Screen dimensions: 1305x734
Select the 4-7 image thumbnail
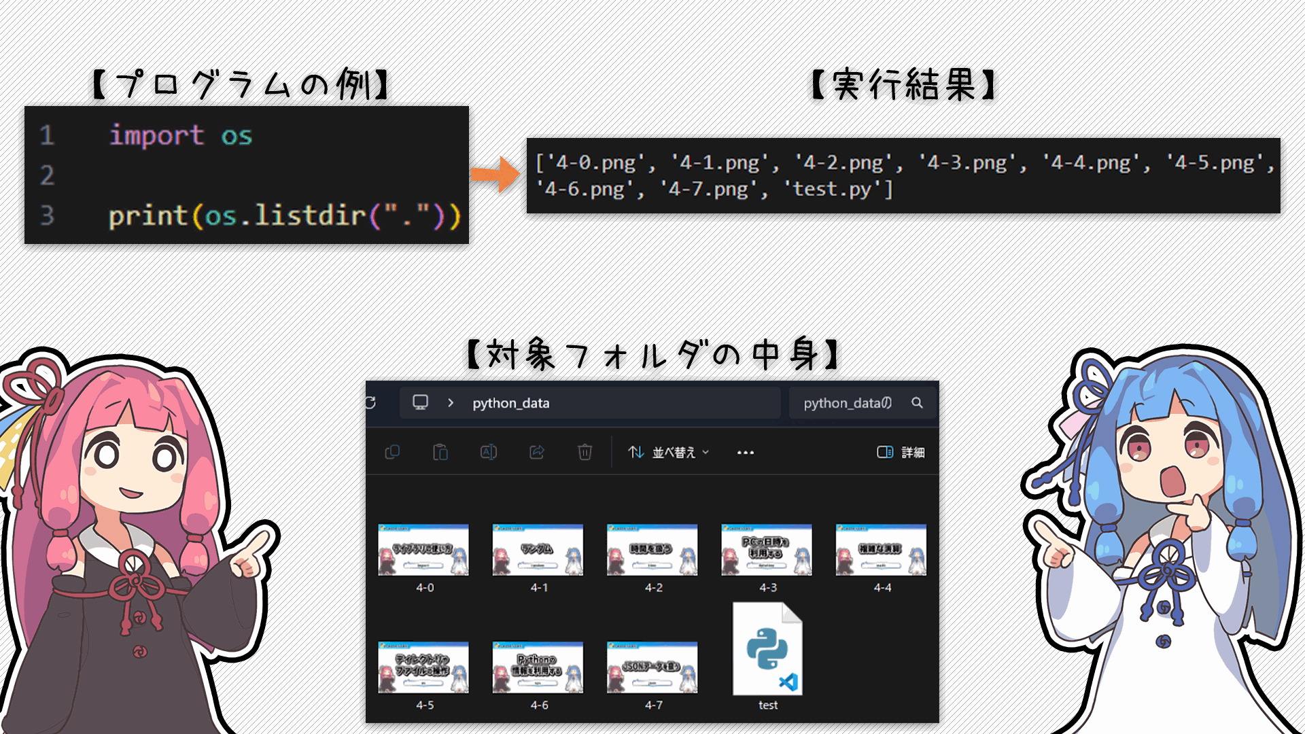point(652,667)
